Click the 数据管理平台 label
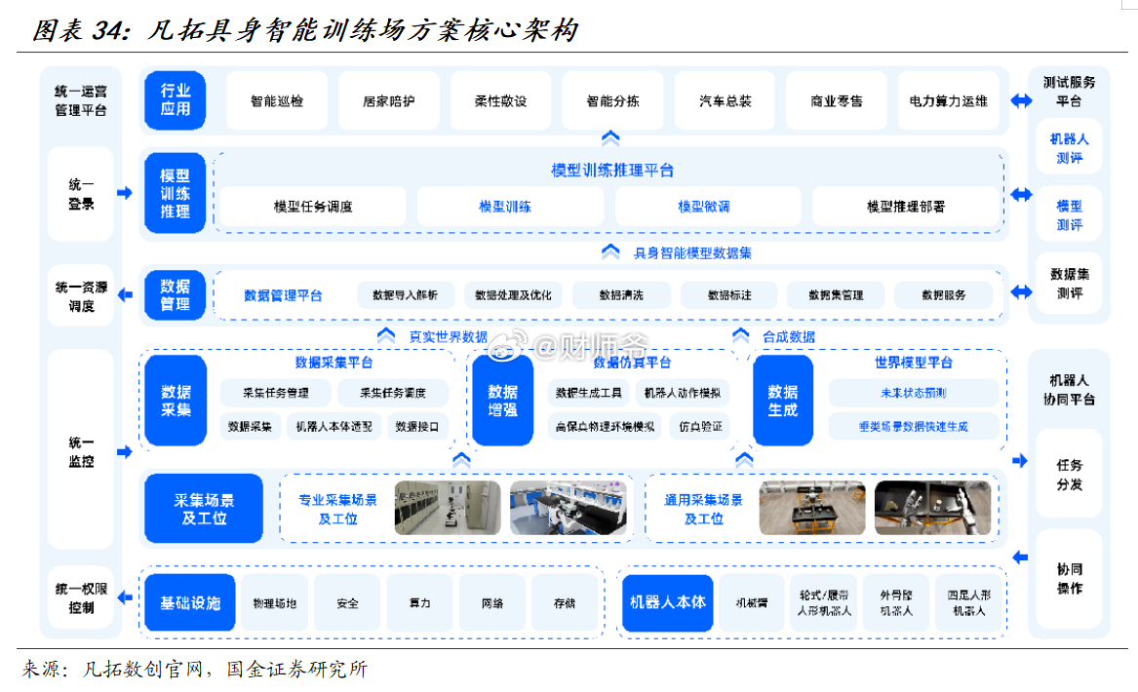The width and height of the screenshot is (1138, 692). (x=283, y=295)
